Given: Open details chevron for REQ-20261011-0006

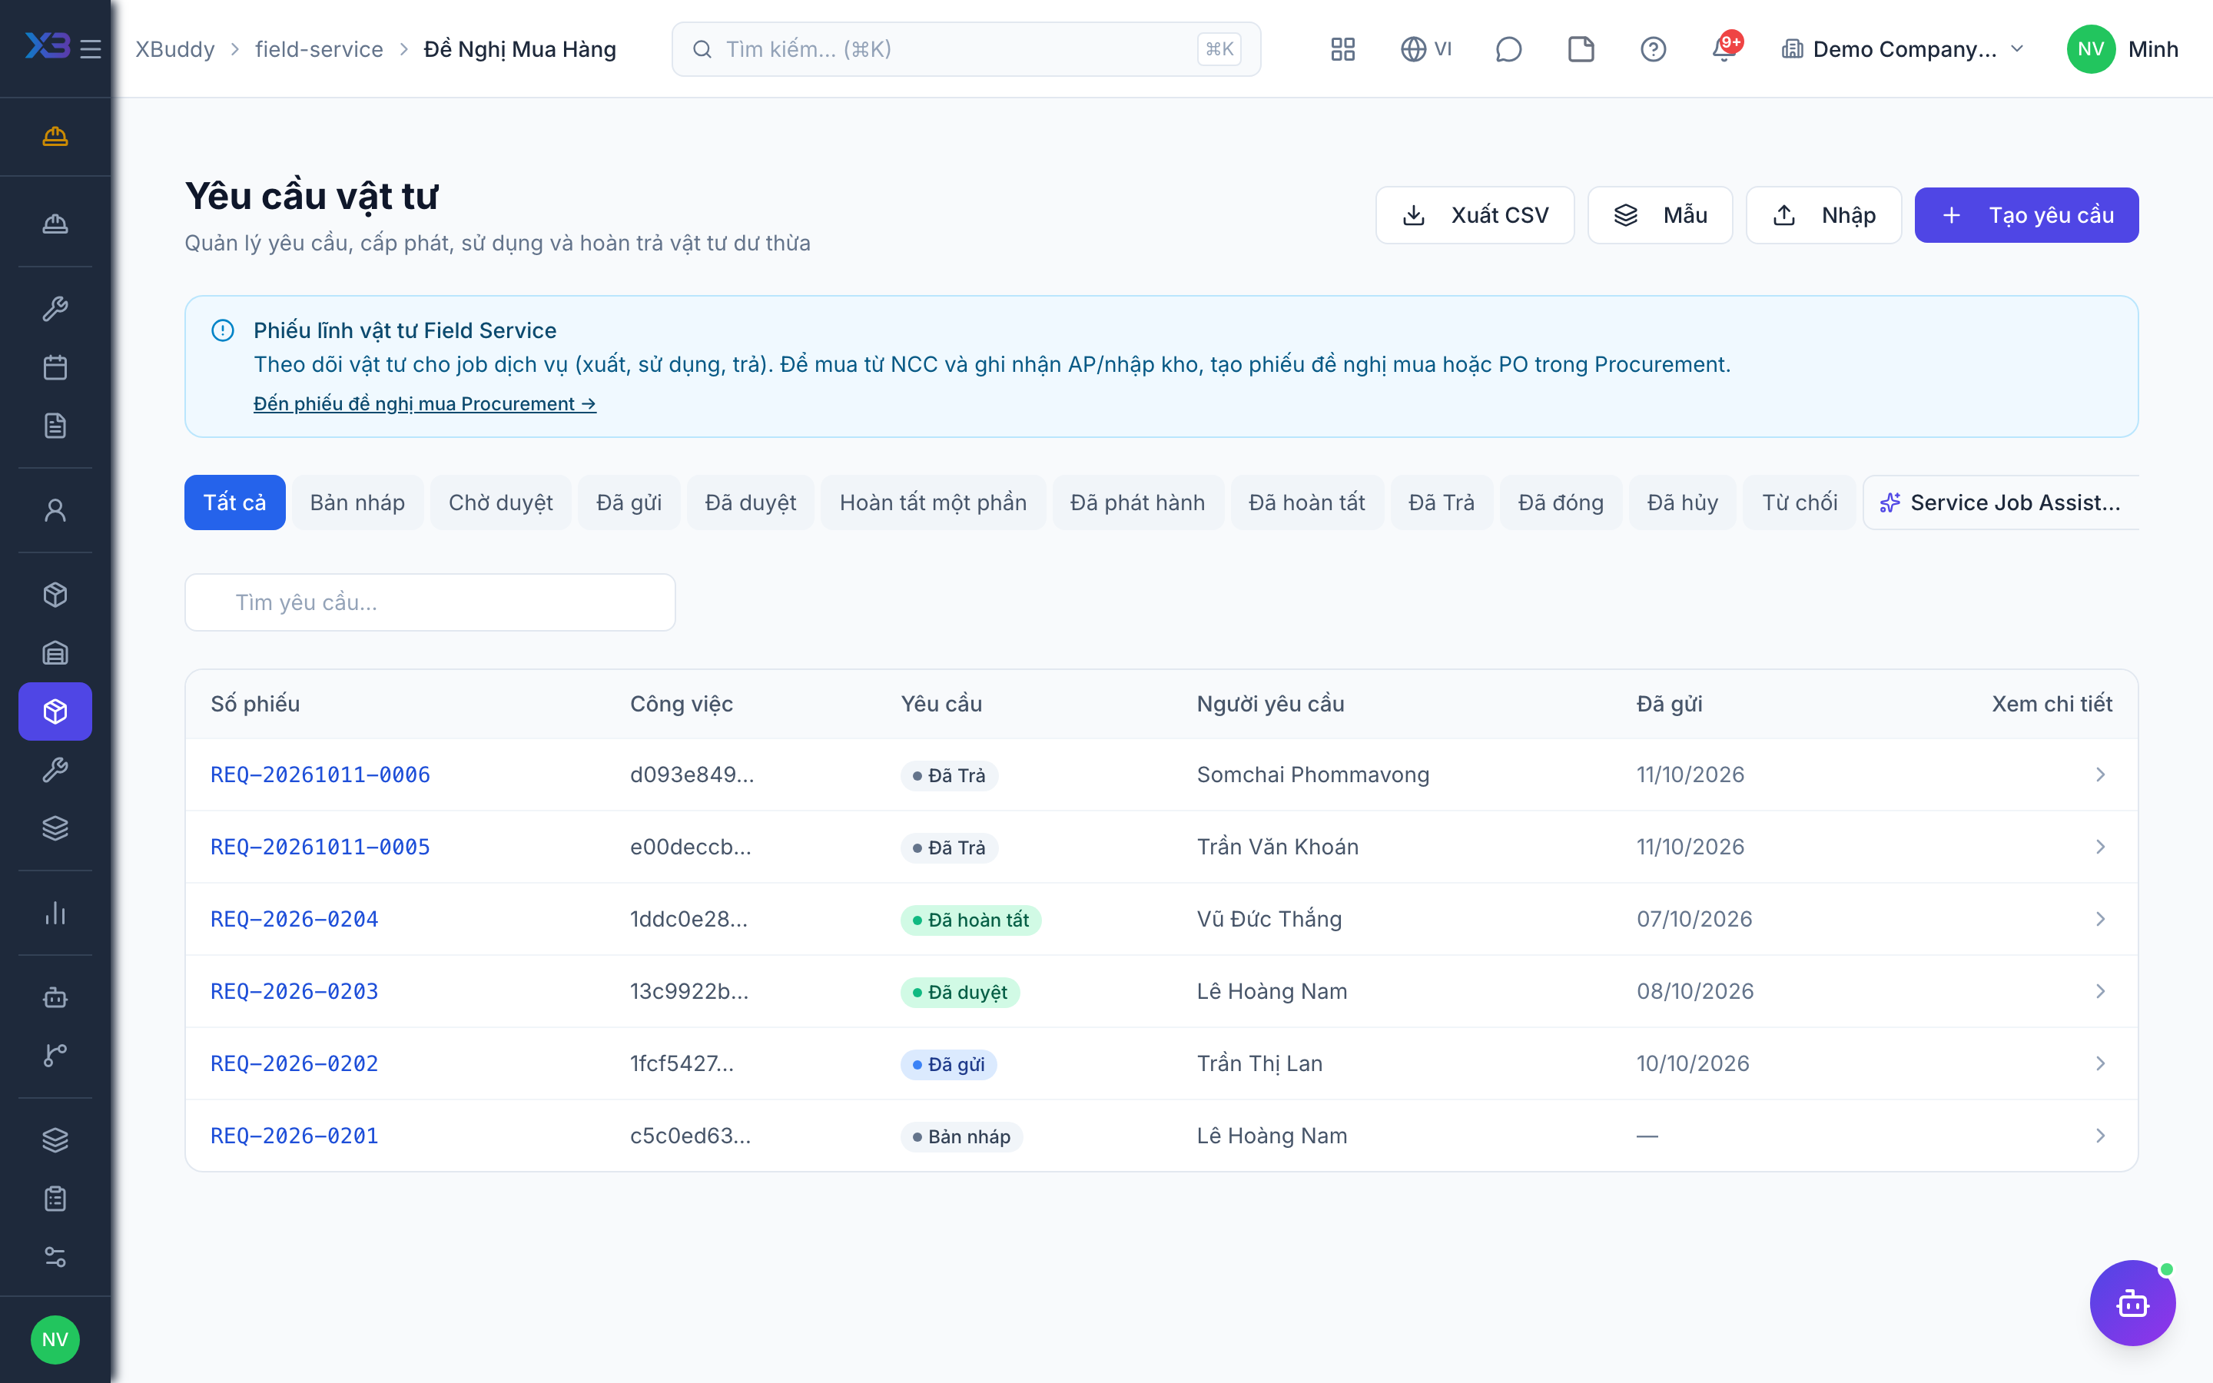Looking at the screenshot, I should [2101, 774].
